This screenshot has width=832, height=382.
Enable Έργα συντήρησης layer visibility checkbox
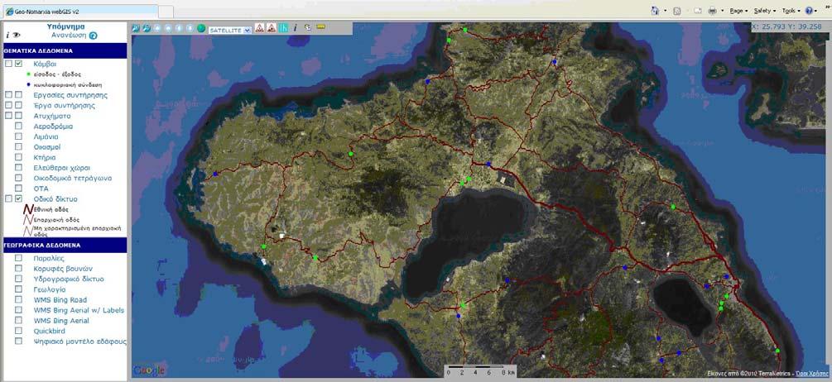(18, 106)
